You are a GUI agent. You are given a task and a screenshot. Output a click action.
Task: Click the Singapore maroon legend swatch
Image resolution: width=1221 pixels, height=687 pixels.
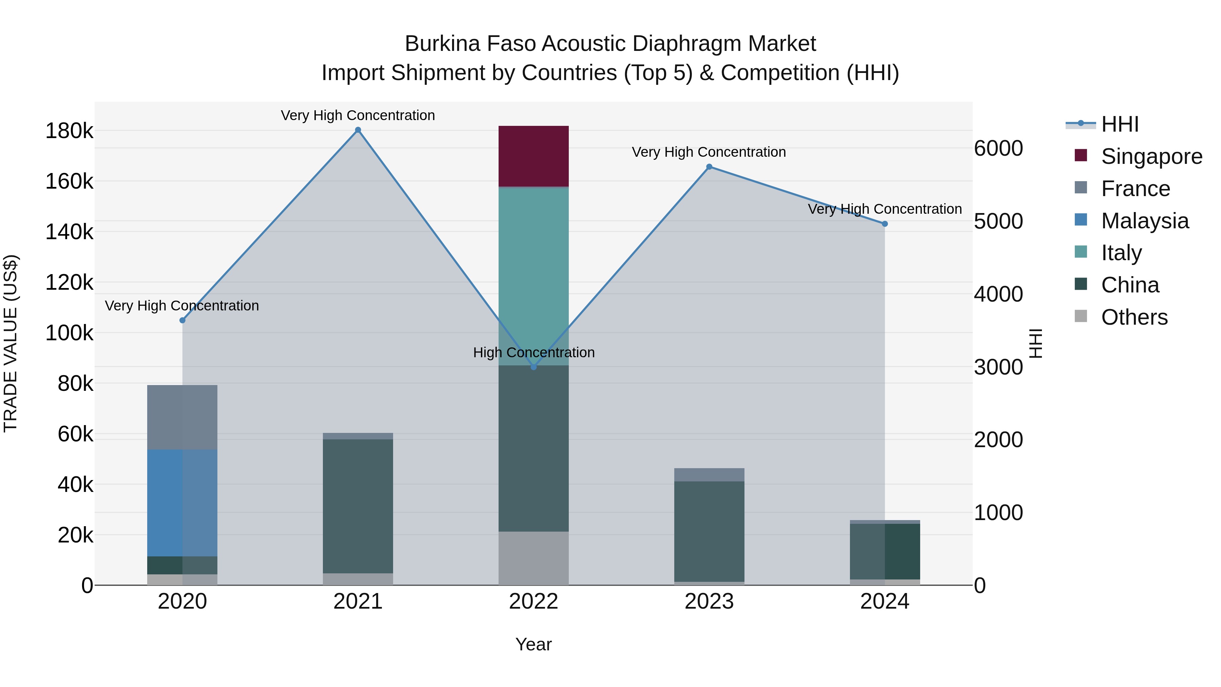coord(1081,155)
